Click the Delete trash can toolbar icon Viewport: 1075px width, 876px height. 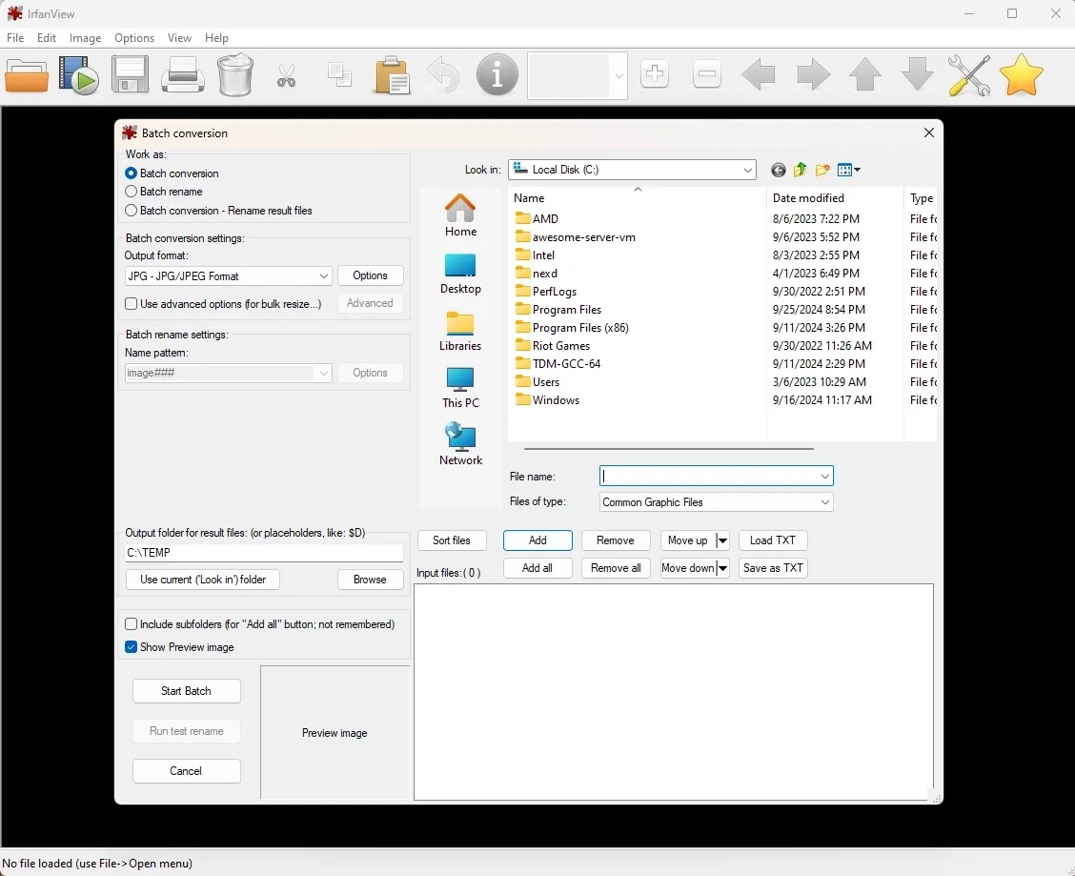tap(235, 74)
